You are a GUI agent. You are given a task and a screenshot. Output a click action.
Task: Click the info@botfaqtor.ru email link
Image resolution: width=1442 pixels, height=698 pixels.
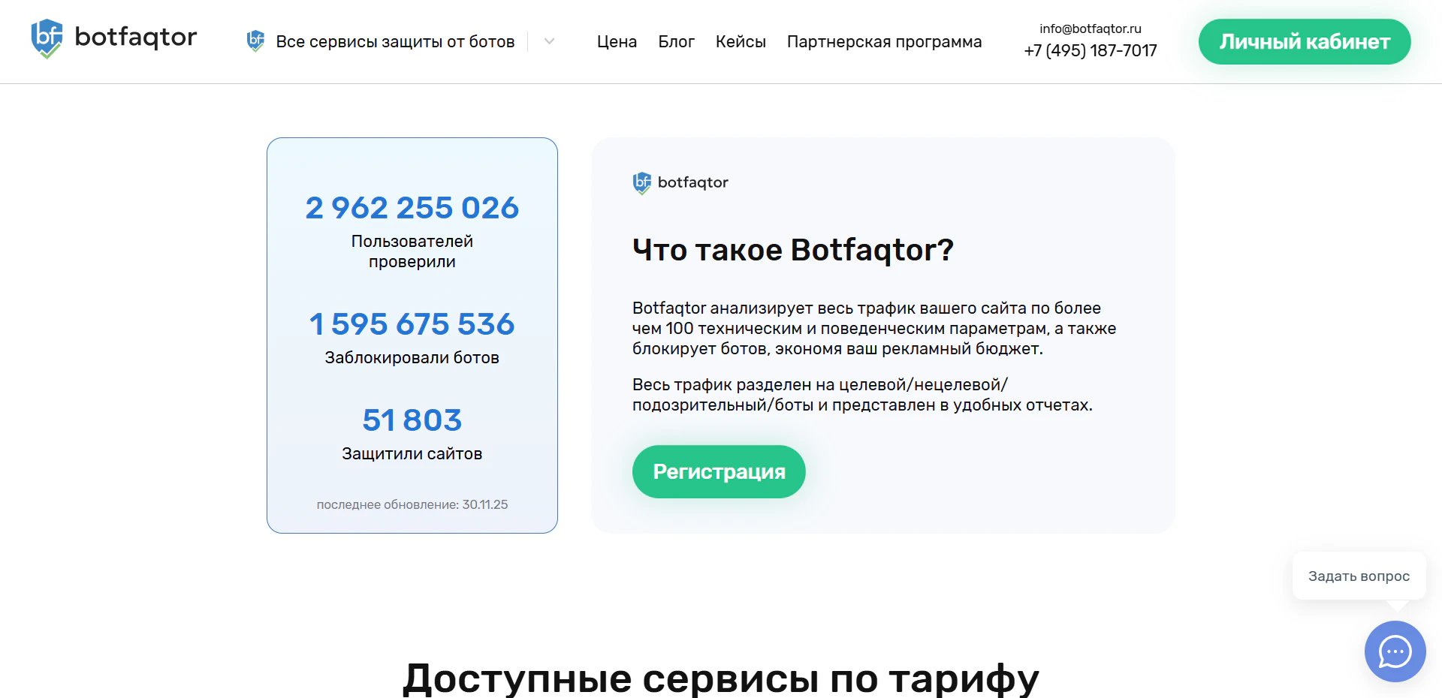1090,29
